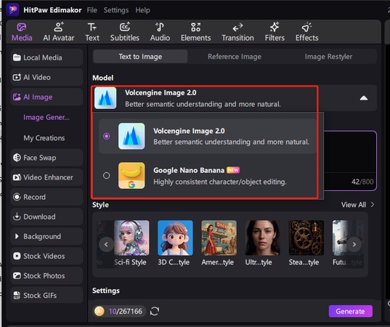The image size is (390, 327).
Task: Select the Text tool in the toolbar
Action: tap(92, 32)
